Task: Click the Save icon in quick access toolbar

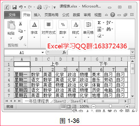Action: [x=14, y=7]
